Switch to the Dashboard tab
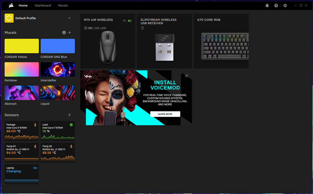The width and height of the screenshot is (313, 194). 43,5
